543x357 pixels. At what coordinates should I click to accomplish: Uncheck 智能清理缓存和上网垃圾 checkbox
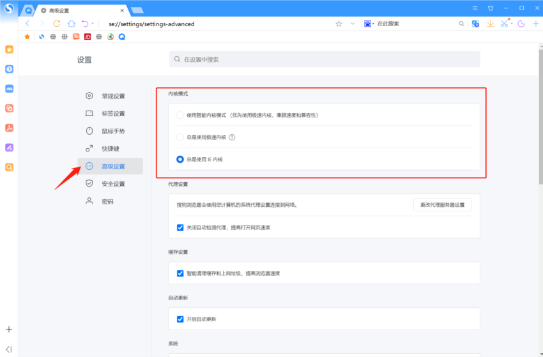[180, 273]
